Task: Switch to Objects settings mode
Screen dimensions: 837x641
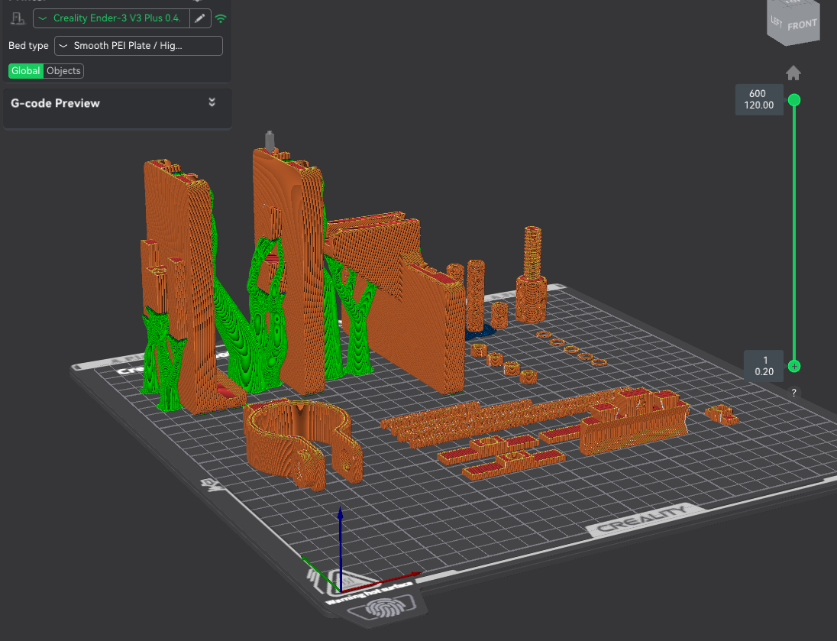Action: coord(63,71)
